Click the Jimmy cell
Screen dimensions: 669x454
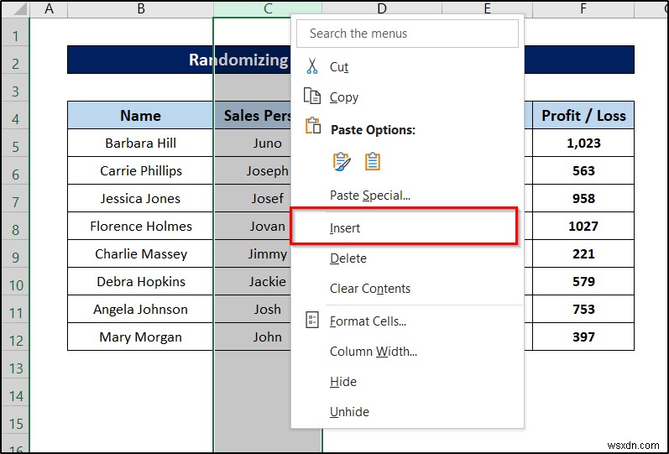pos(253,254)
